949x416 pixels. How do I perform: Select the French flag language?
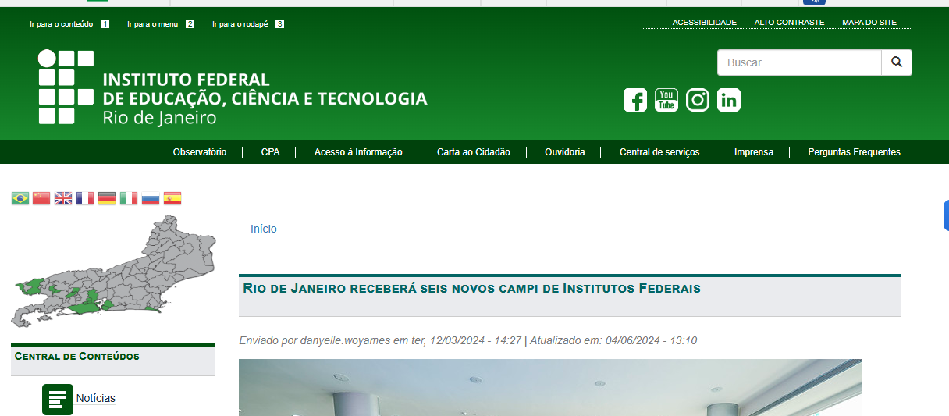85,198
